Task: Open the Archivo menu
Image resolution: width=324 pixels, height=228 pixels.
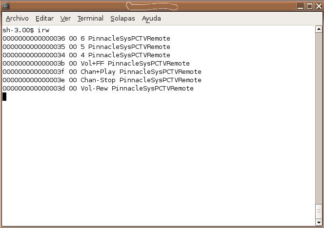Action: (x=17, y=19)
